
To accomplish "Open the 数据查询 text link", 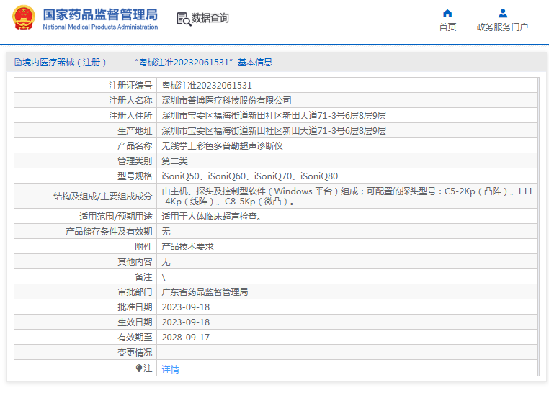I will point(210,19).
